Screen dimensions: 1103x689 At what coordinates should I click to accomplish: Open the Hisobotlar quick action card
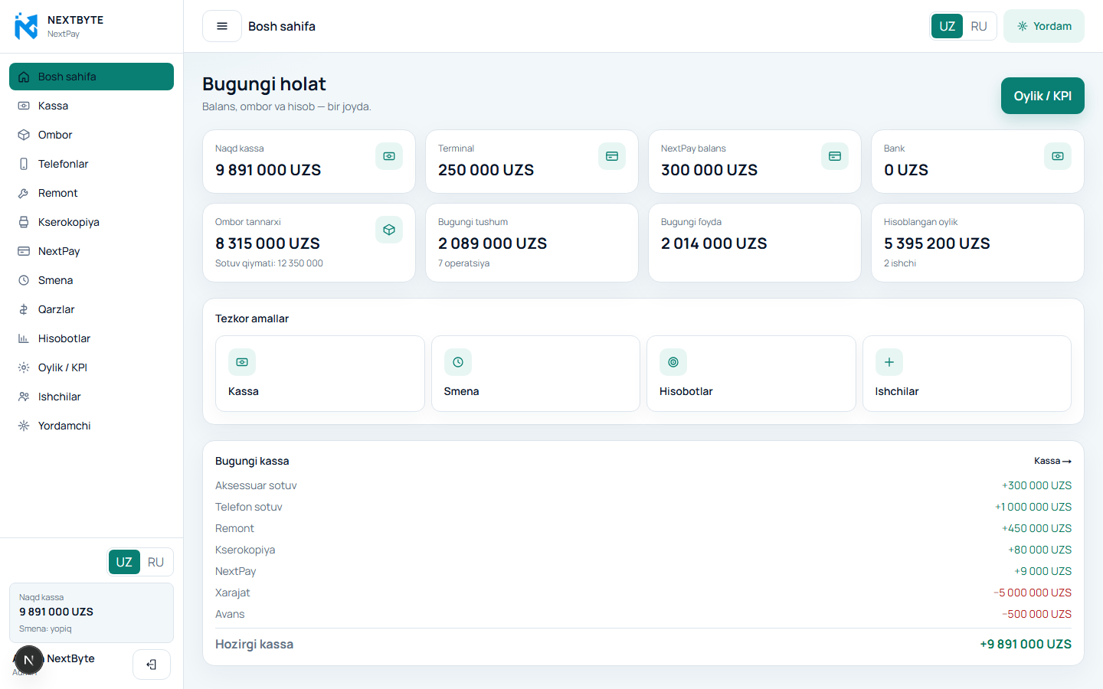click(751, 374)
